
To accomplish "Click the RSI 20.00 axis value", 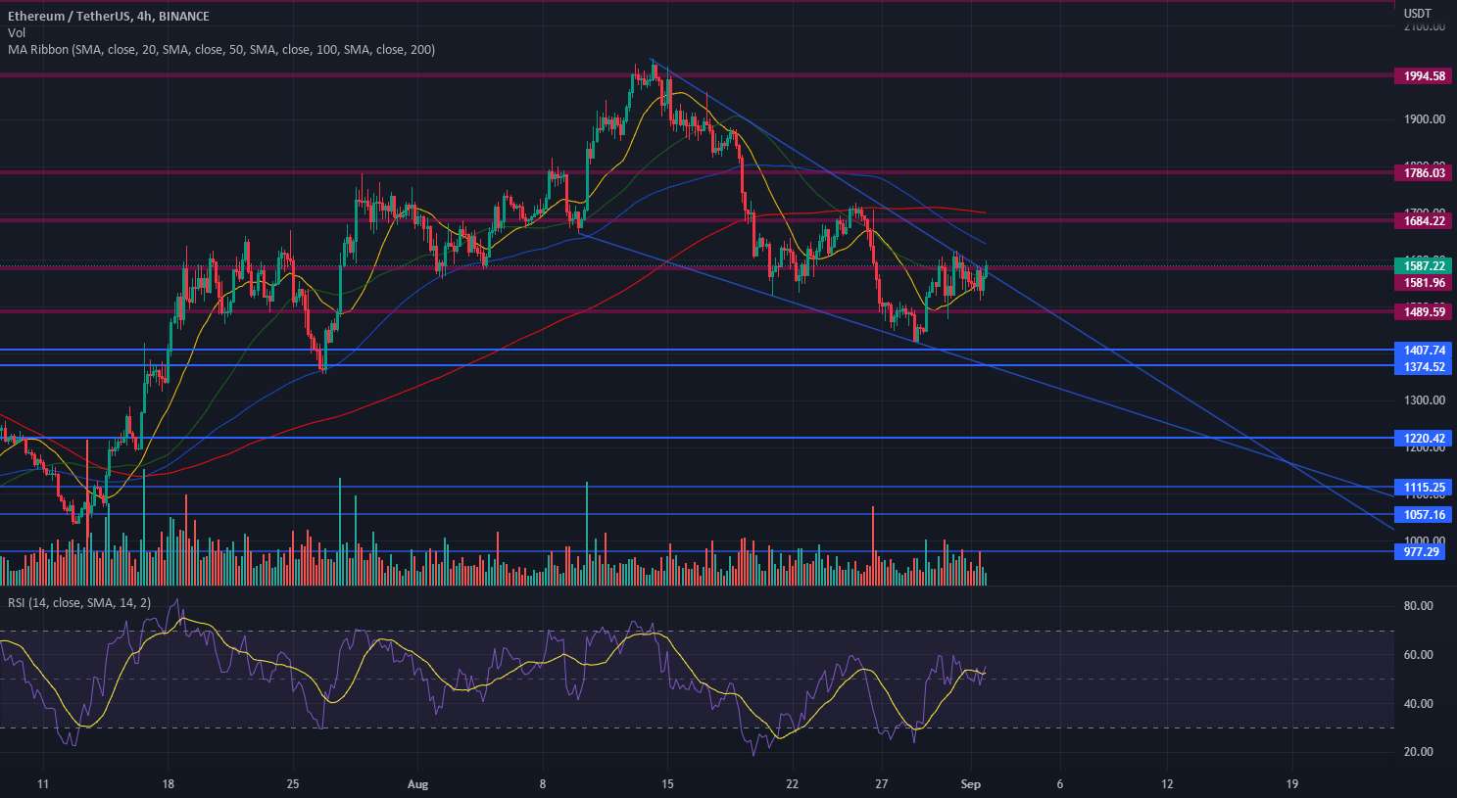I will coord(1418,752).
